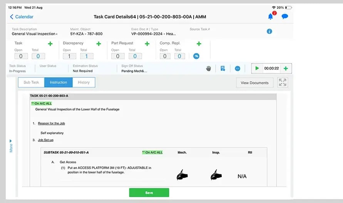Add a new Part Request
This screenshot has height=203, width=343.
point(147,44)
